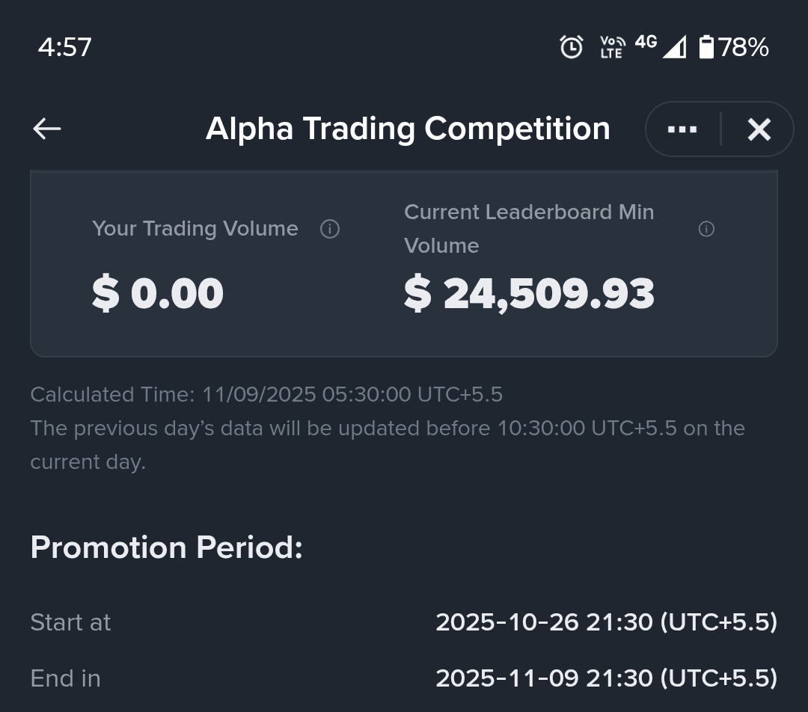
Task: Show info for Your Trading Volume
Action: (330, 229)
